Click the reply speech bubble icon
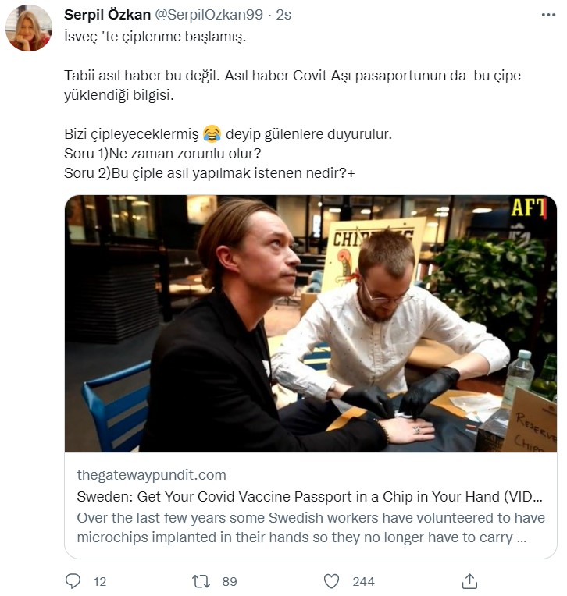Image resolution: width=567 pixels, height=596 pixels. point(73,581)
